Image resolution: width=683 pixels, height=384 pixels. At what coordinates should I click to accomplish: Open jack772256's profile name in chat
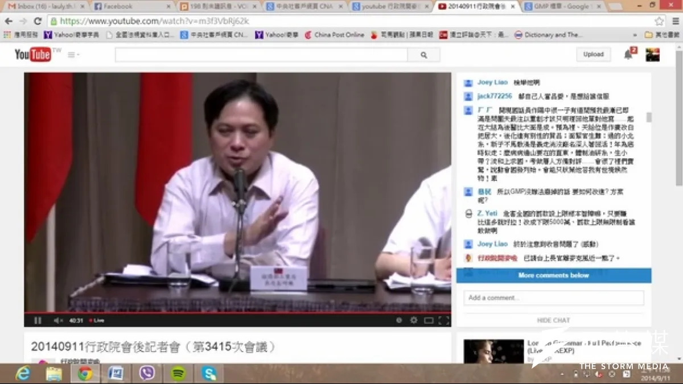(495, 96)
